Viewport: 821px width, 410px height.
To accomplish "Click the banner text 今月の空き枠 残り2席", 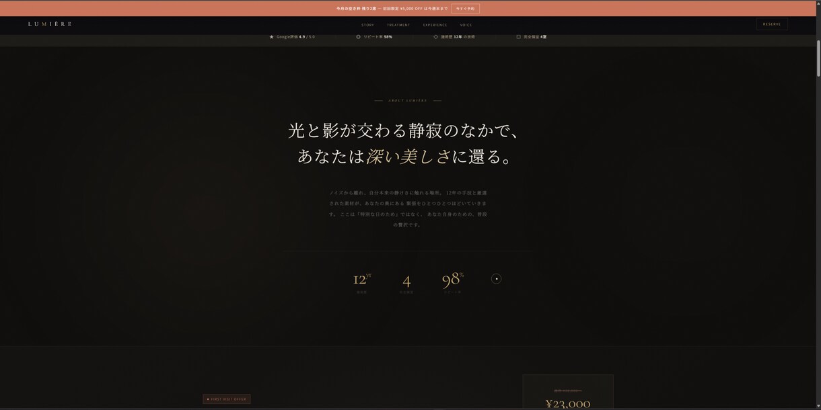I will [x=356, y=9].
